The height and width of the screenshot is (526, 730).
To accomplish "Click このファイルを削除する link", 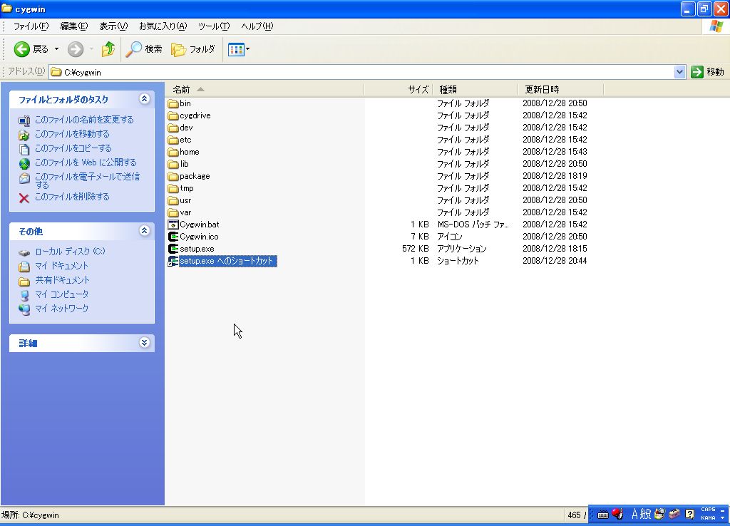I will (72, 197).
